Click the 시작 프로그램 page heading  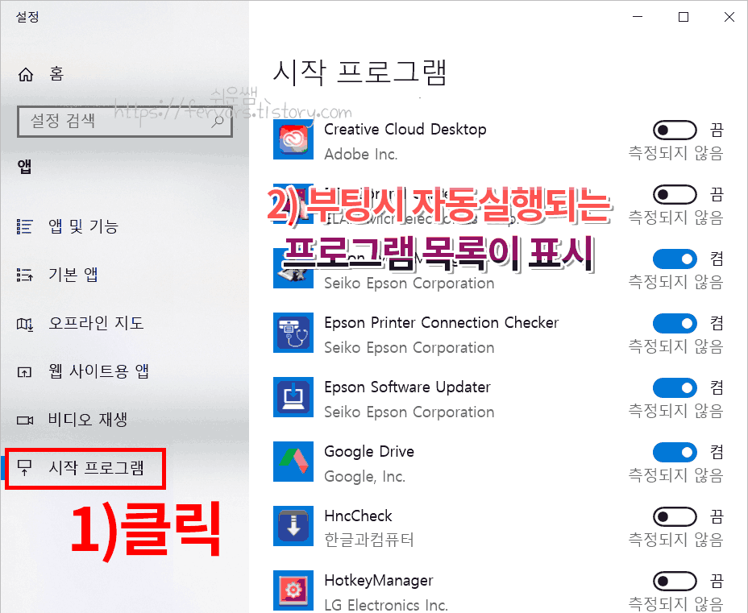click(x=360, y=72)
